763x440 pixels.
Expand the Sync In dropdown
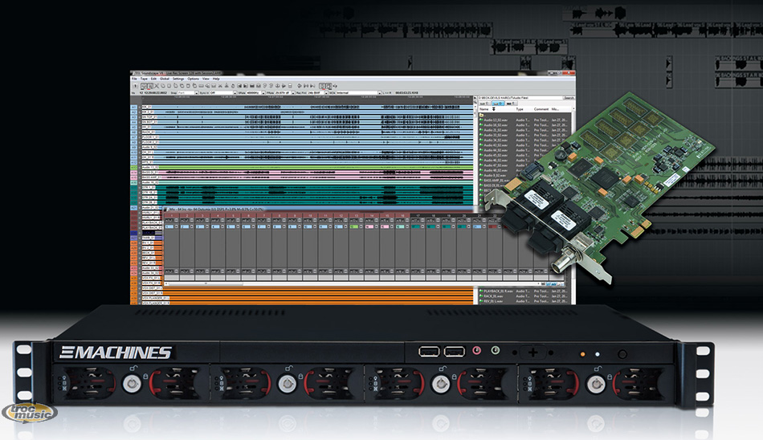(x=235, y=93)
